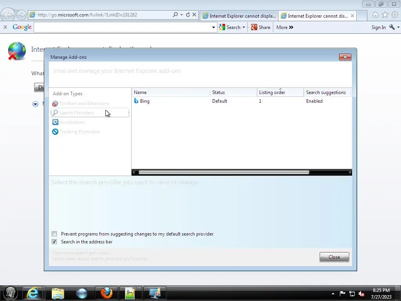The image size is (401, 301).
Task: Open Favorites star icon
Action: pos(385,15)
